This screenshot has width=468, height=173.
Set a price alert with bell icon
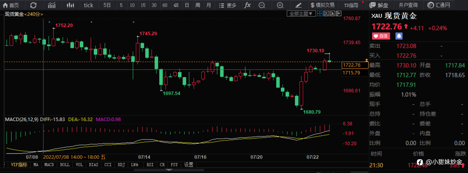click(399, 36)
